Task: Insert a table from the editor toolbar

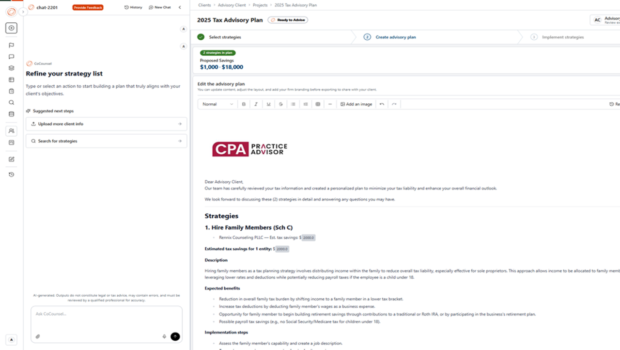Action: coord(318,104)
